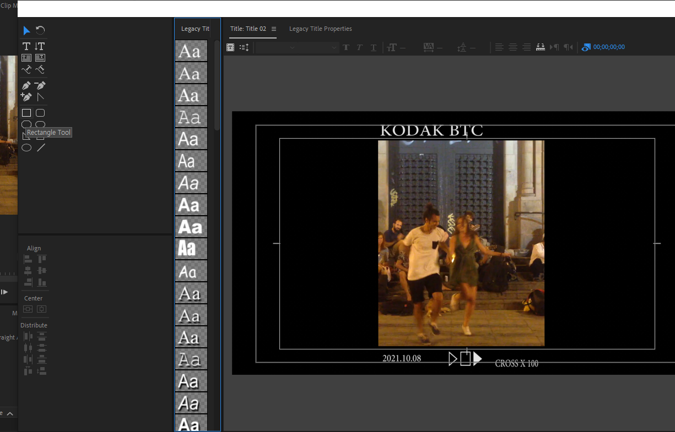Select the Pen tool
This screenshot has width=675, height=432.
click(x=26, y=85)
